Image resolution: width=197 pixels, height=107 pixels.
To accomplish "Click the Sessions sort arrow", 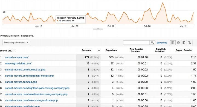I will click(x=99, y=50).
